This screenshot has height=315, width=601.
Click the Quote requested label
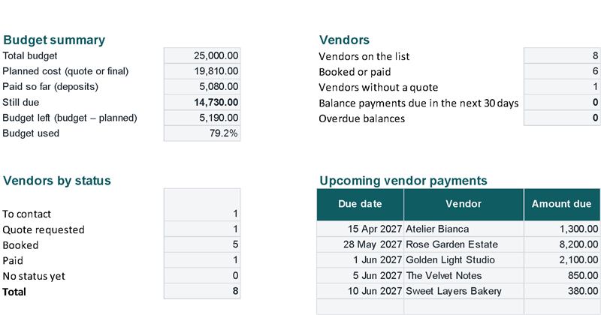pyautogui.click(x=44, y=229)
